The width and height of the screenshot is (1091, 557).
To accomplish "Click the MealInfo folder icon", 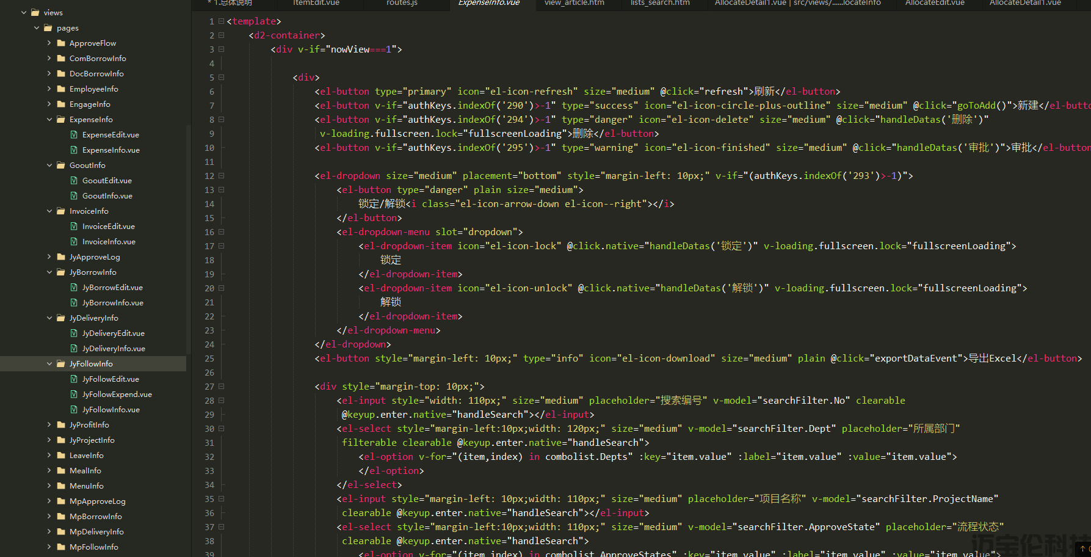I will pos(61,471).
